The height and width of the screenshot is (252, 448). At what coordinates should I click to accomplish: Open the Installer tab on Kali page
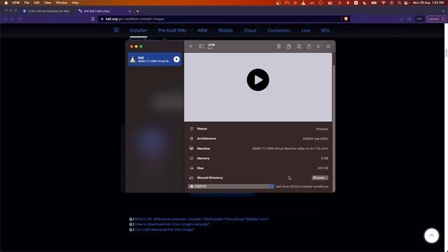click(x=139, y=30)
